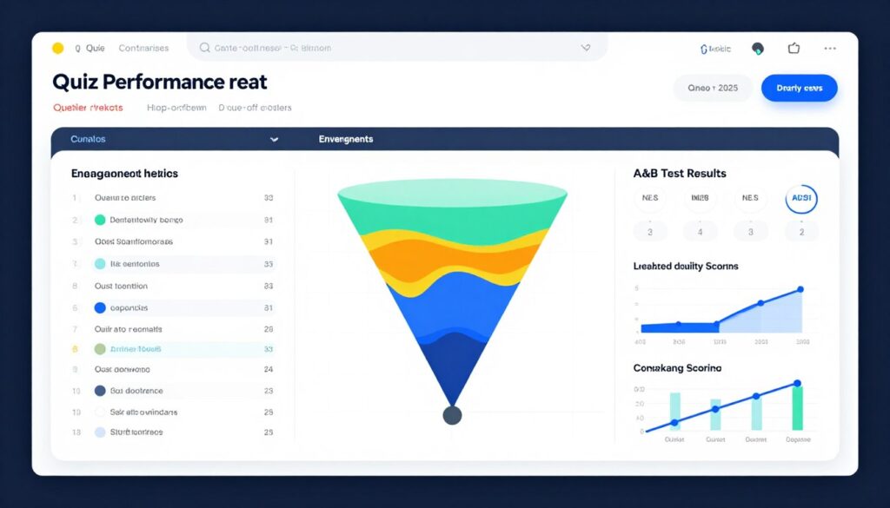Click inside the search input field
The image size is (890, 508).
pyautogui.click(x=348, y=48)
